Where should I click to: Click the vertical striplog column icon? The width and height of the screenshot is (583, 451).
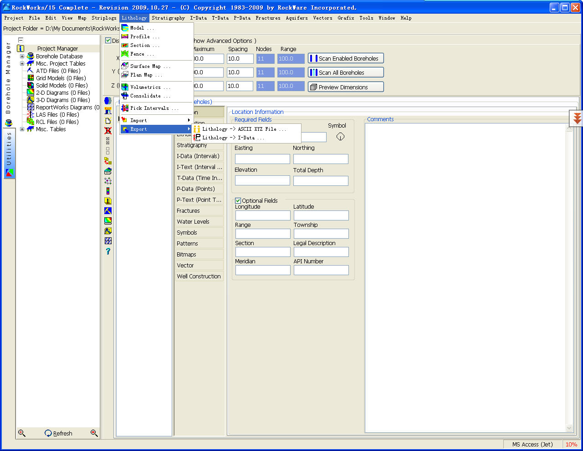108,191
